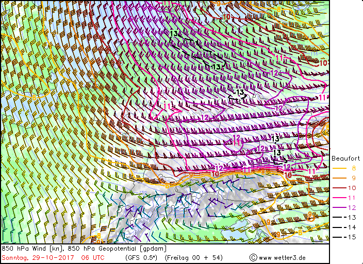Screen dimensions: 363x264
Task: Open the www.wetter3.de link text
Action: (282, 258)
